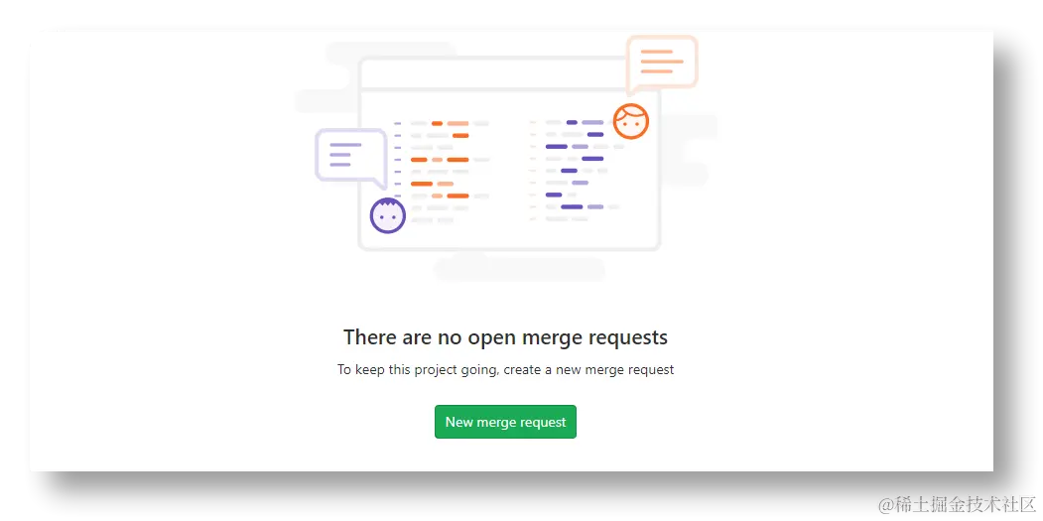Click the purple highlighted code lines column
The width and height of the screenshot is (1043, 521).
tap(583, 171)
